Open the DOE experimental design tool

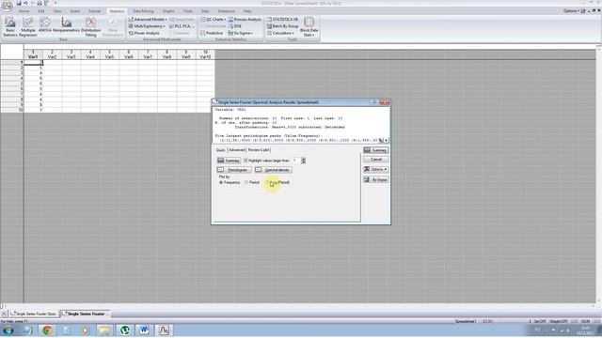click(234, 26)
